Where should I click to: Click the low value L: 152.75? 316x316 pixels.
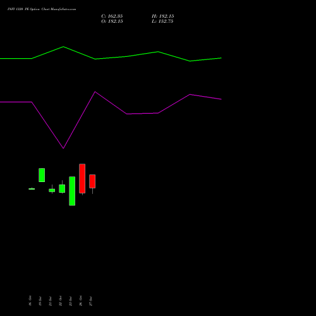(162, 21)
